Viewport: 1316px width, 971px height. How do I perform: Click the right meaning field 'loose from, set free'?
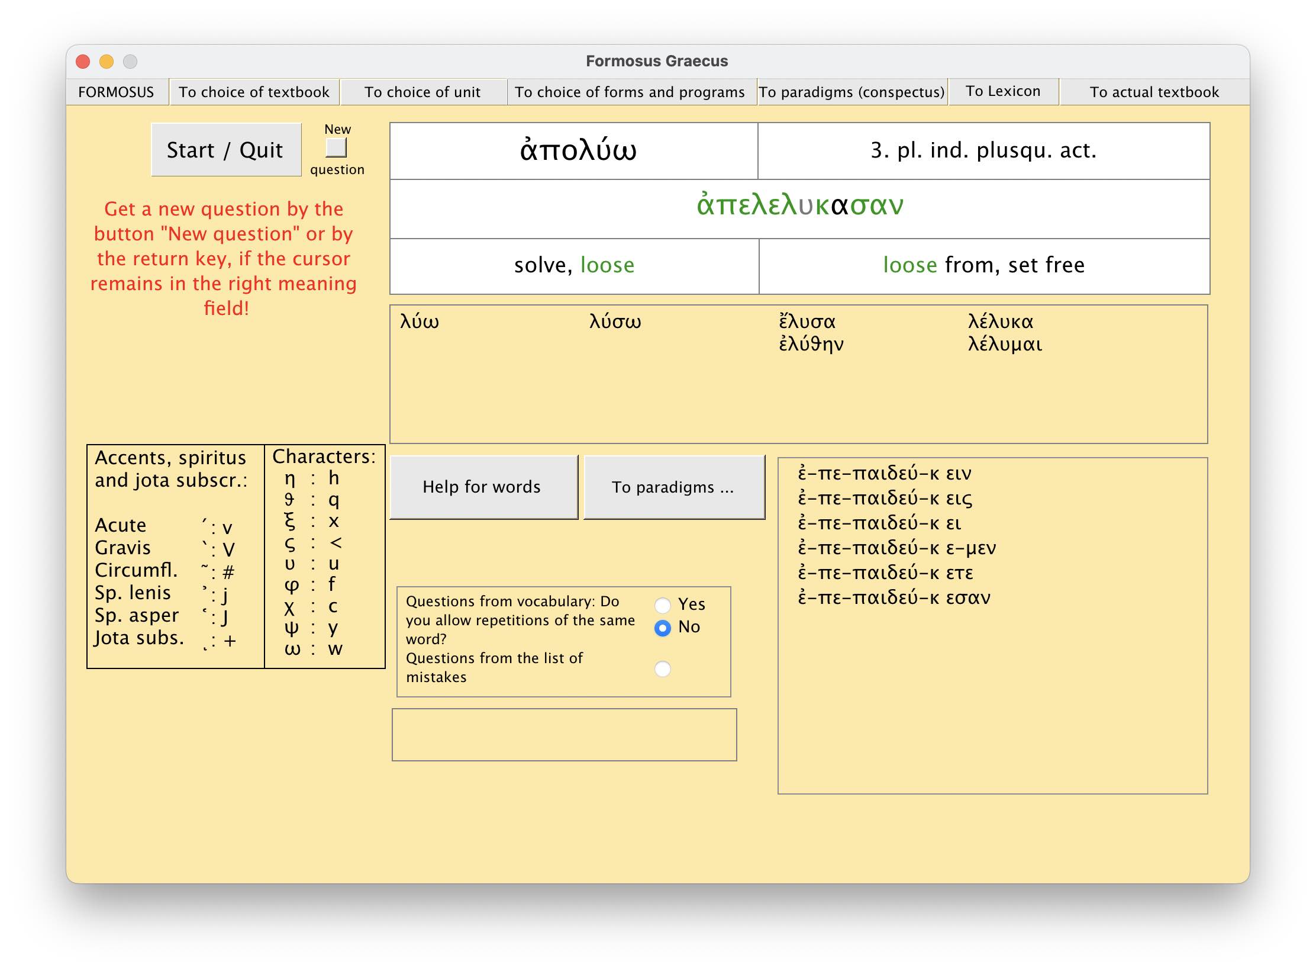[983, 265]
